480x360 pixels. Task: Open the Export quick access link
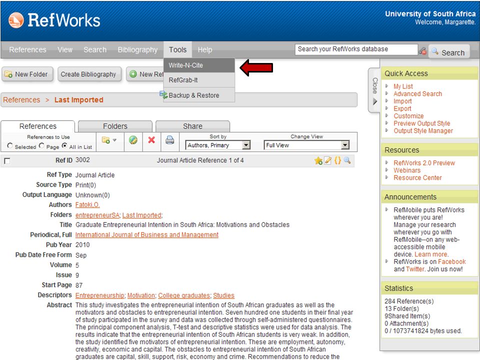click(x=402, y=108)
